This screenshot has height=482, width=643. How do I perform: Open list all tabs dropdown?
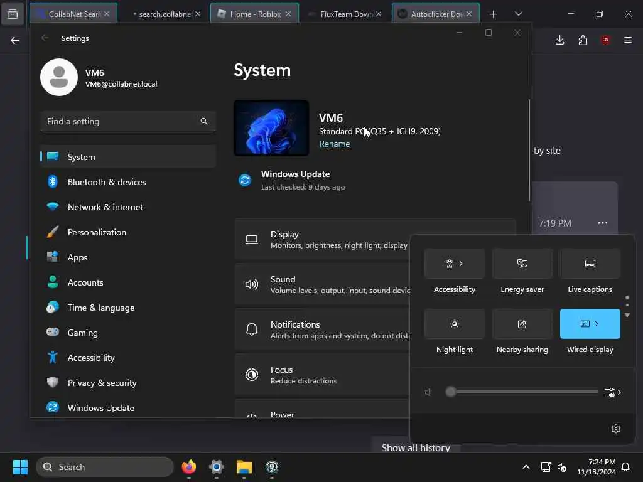click(518, 14)
